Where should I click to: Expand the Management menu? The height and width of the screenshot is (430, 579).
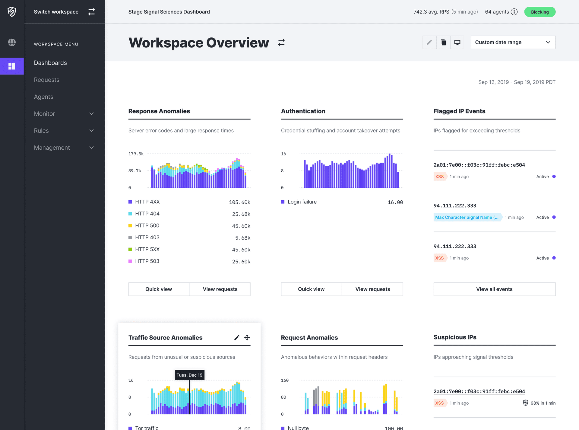pos(64,148)
